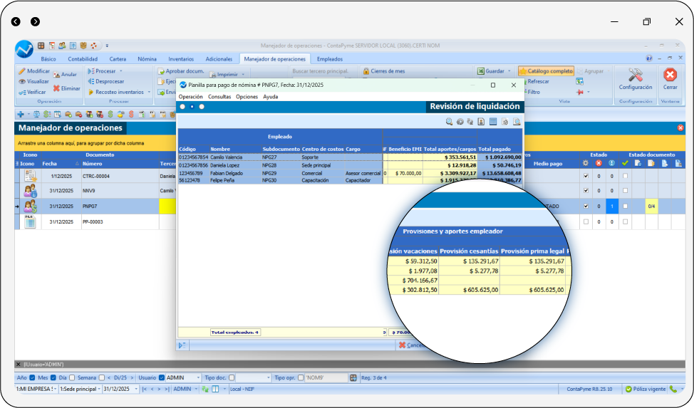Click Eliminar with the red X

(x=67, y=88)
